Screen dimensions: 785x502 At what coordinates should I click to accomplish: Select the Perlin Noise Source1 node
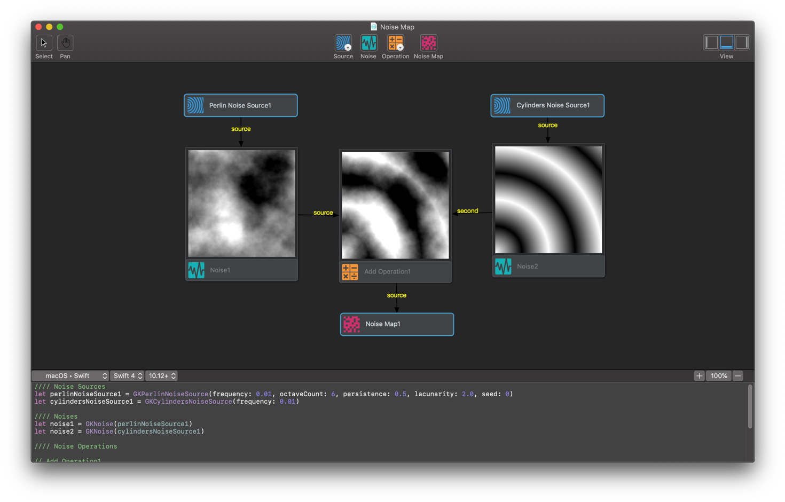point(241,105)
